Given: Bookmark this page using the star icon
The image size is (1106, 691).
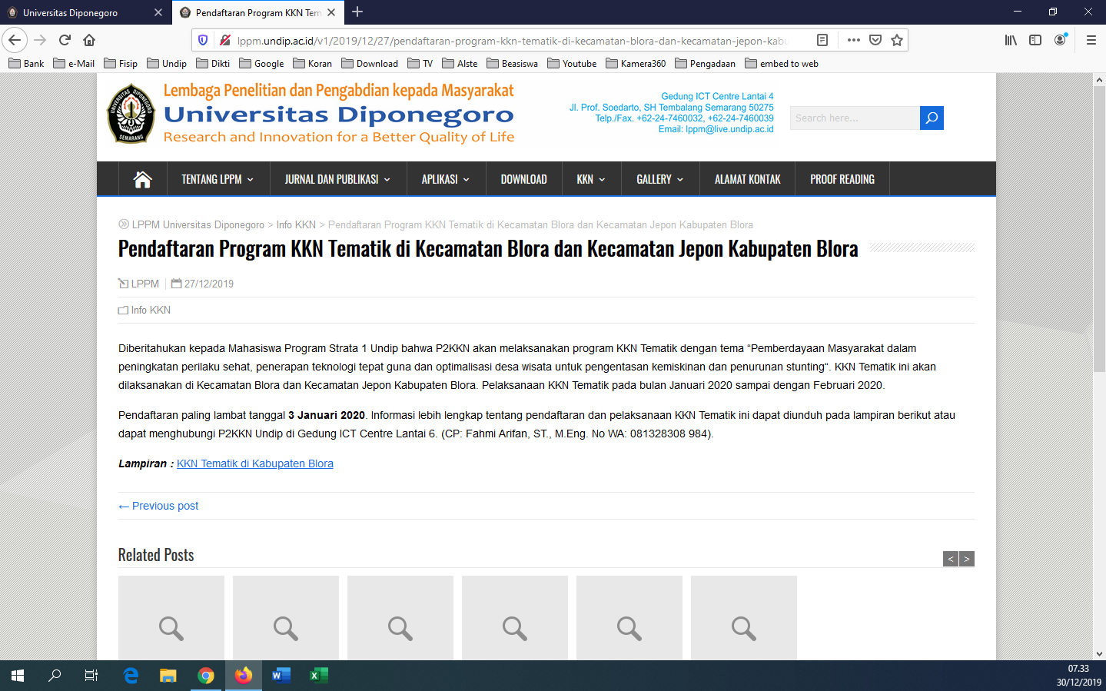Looking at the screenshot, I should coord(896,40).
